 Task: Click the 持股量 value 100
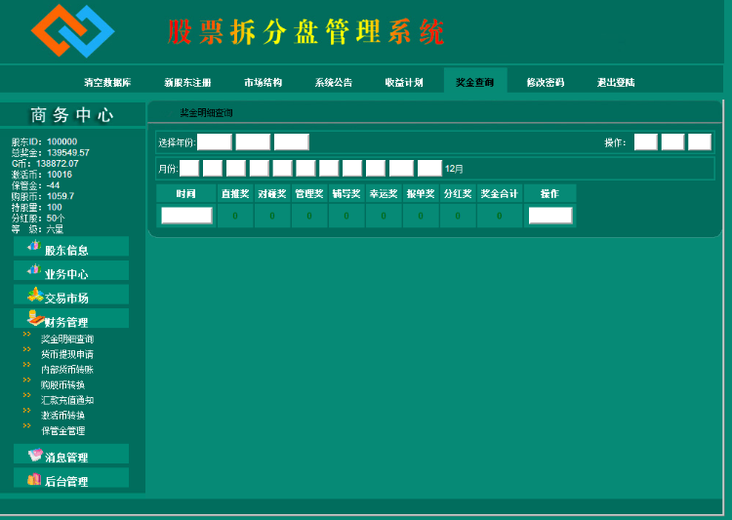pos(55,207)
